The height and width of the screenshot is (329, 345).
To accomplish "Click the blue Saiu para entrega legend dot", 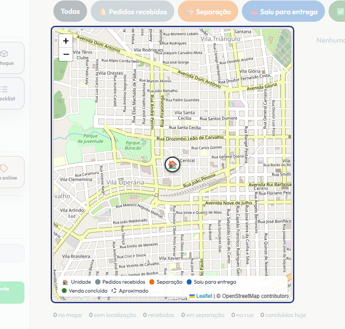I will pyautogui.click(x=189, y=282).
